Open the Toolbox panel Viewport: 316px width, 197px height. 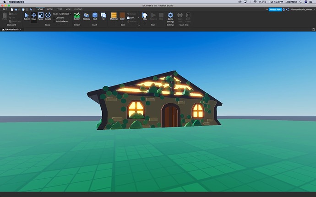click(86, 16)
